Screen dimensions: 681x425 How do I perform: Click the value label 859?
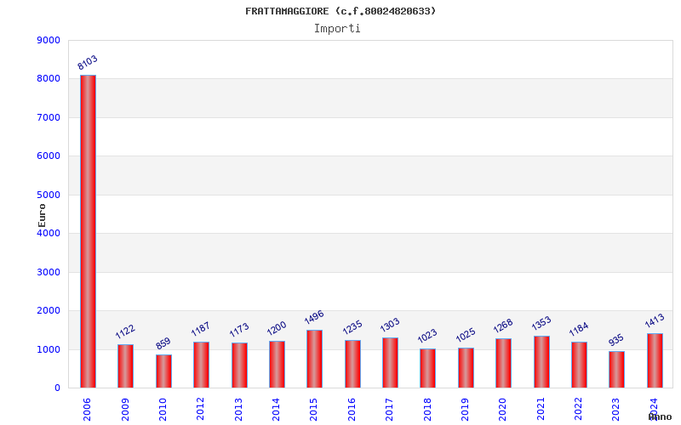pos(163,343)
